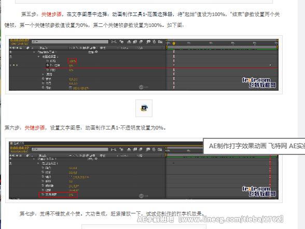This screenshot has width=305, height=229.
Task: Click the 结束 0% value in step five panel
Action: coord(71,66)
